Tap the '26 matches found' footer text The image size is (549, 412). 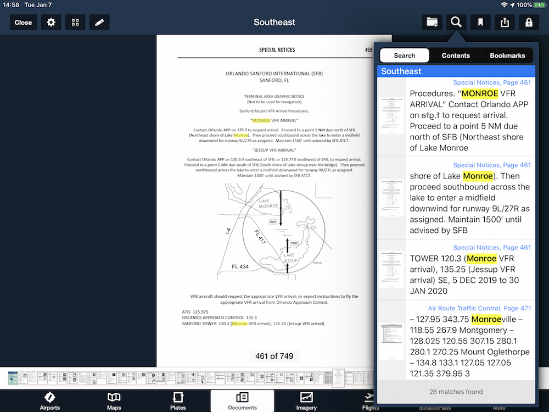456,392
